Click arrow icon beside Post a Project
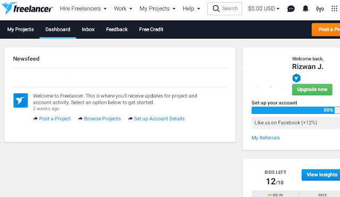 [x=36, y=119]
